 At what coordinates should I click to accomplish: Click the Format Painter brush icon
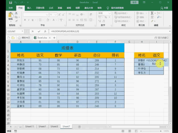click(x=16, y=21)
